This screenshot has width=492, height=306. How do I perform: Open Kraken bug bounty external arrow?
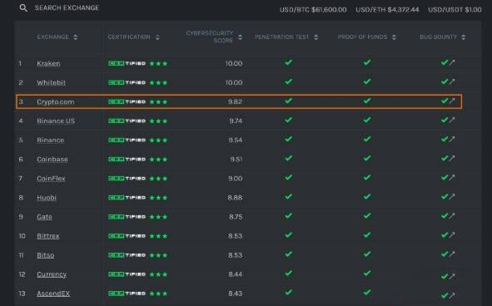452,62
